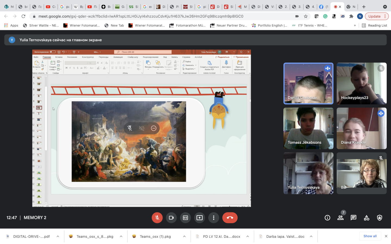Open the Apps bookmarks shortcut

(x=11, y=25)
